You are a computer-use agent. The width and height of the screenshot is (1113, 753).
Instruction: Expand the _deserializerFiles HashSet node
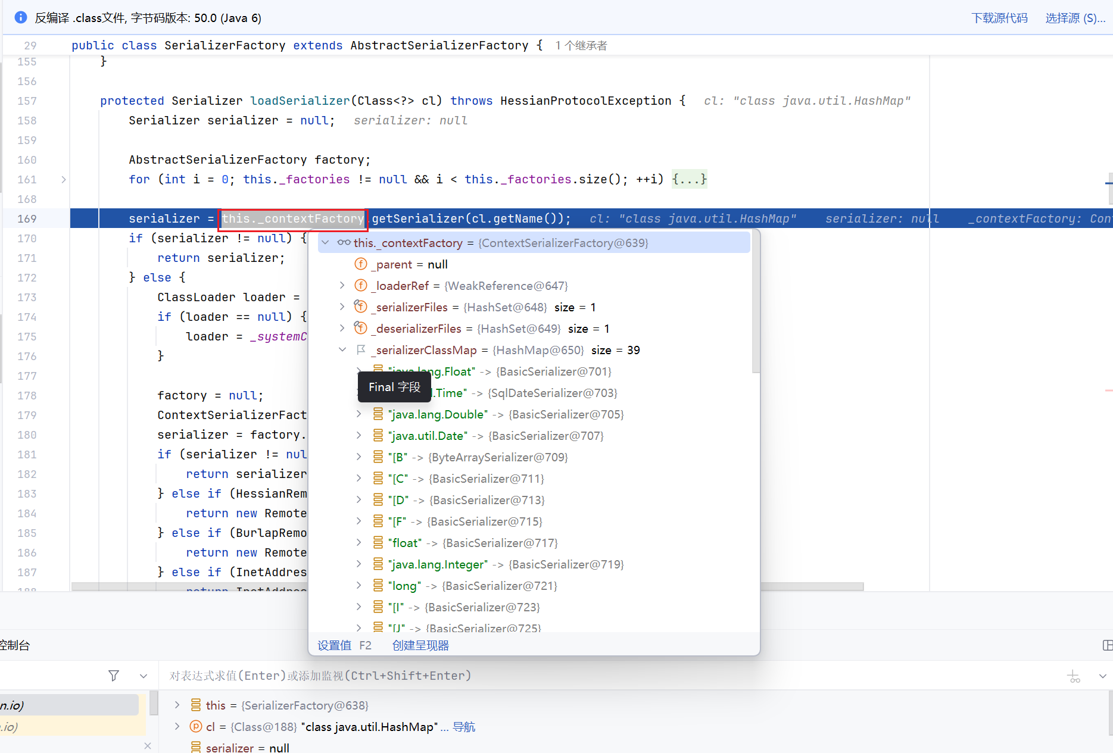(342, 328)
